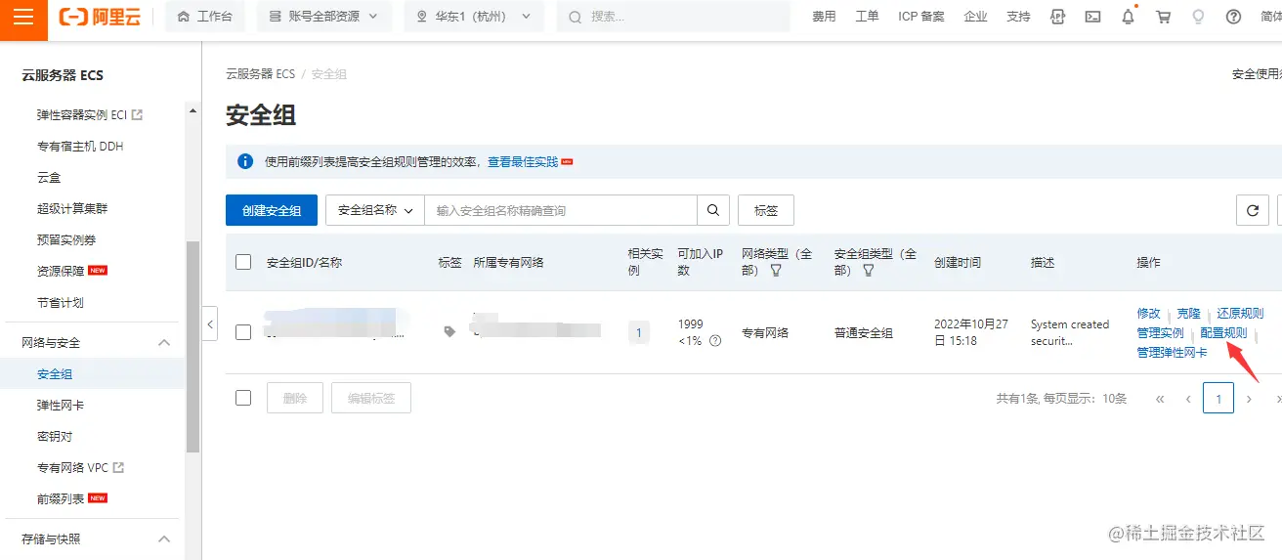Click the 克隆 link
Screen dimensions: 1282x560
click(1188, 314)
